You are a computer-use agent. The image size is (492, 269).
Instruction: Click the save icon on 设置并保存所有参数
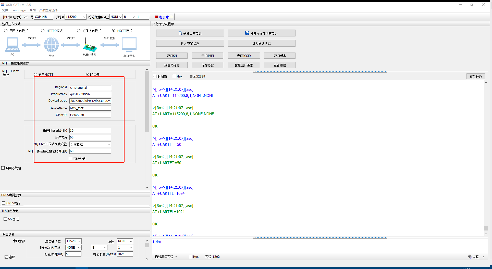247,33
